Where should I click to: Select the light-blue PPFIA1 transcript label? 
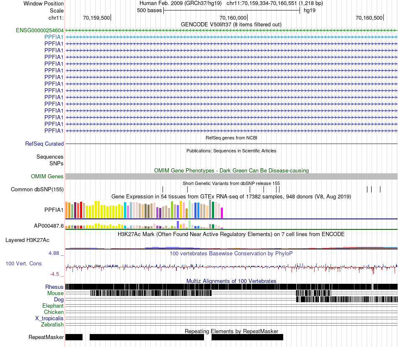(54, 37)
